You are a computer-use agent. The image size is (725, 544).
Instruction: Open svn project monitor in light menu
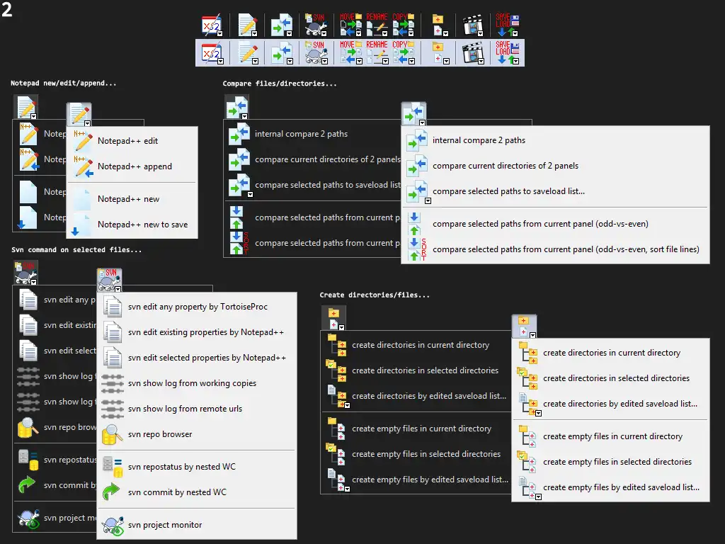click(197, 525)
